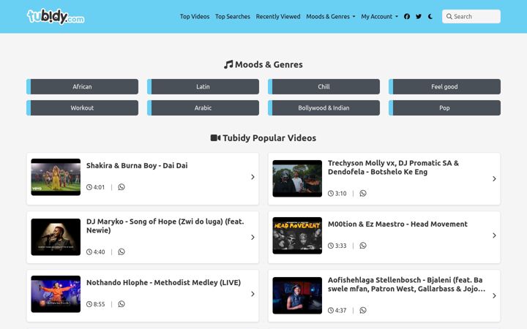Share Shakira & Burna Boy video via WhatsApp

coord(122,187)
